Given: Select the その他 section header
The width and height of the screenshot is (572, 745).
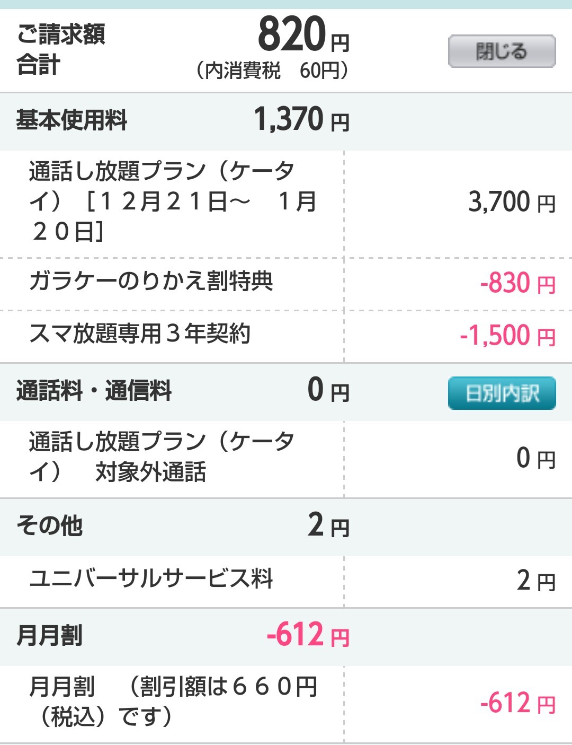Looking at the screenshot, I should tap(50, 526).
